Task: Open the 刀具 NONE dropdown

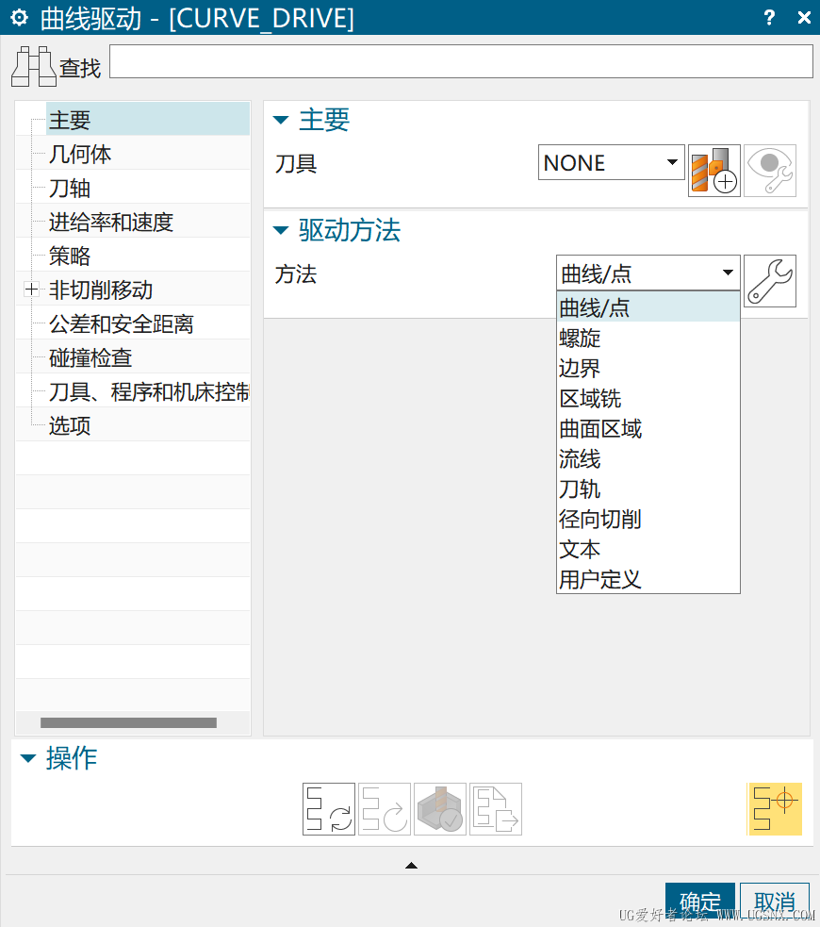Action: pos(611,162)
